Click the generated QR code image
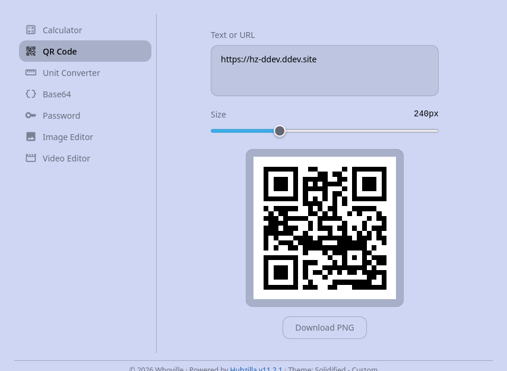This screenshot has width=507, height=371. click(x=325, y=228)
